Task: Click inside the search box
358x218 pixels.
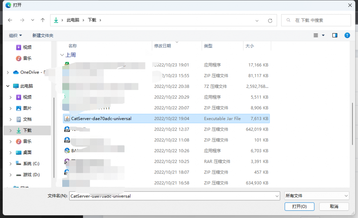Action: pyautogui.click(x=316, y=20)
